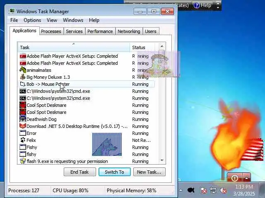Click the animalmates horse icon
This screenshot has width=265, height=198.
pos(23,70)
